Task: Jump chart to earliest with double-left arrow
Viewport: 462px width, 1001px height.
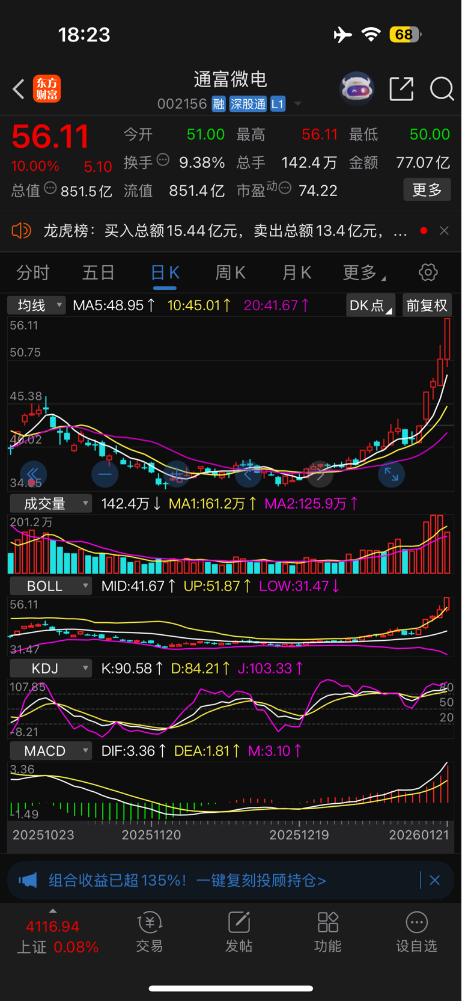Action: tap(33, 474)
